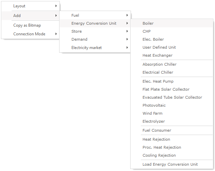Screen dimensions: 215x171
Task: Expand the Electricity market submenu
Action: click(x=95, y=48)
